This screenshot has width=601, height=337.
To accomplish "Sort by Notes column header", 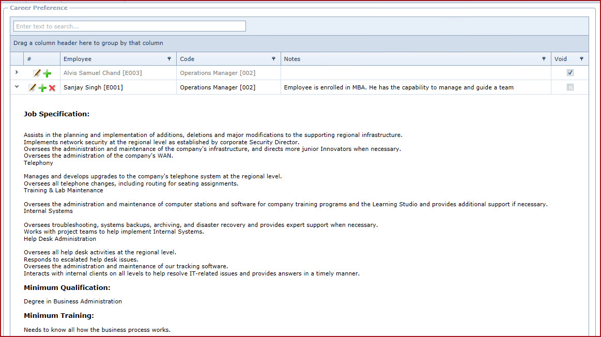I will tap(292, 59).
